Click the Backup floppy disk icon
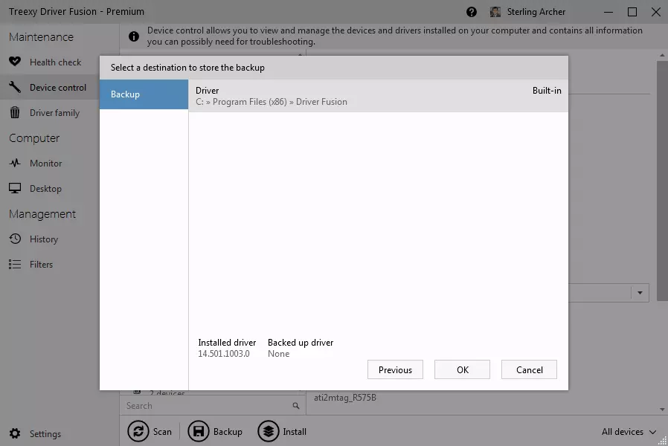 click(x=198, y=432)
